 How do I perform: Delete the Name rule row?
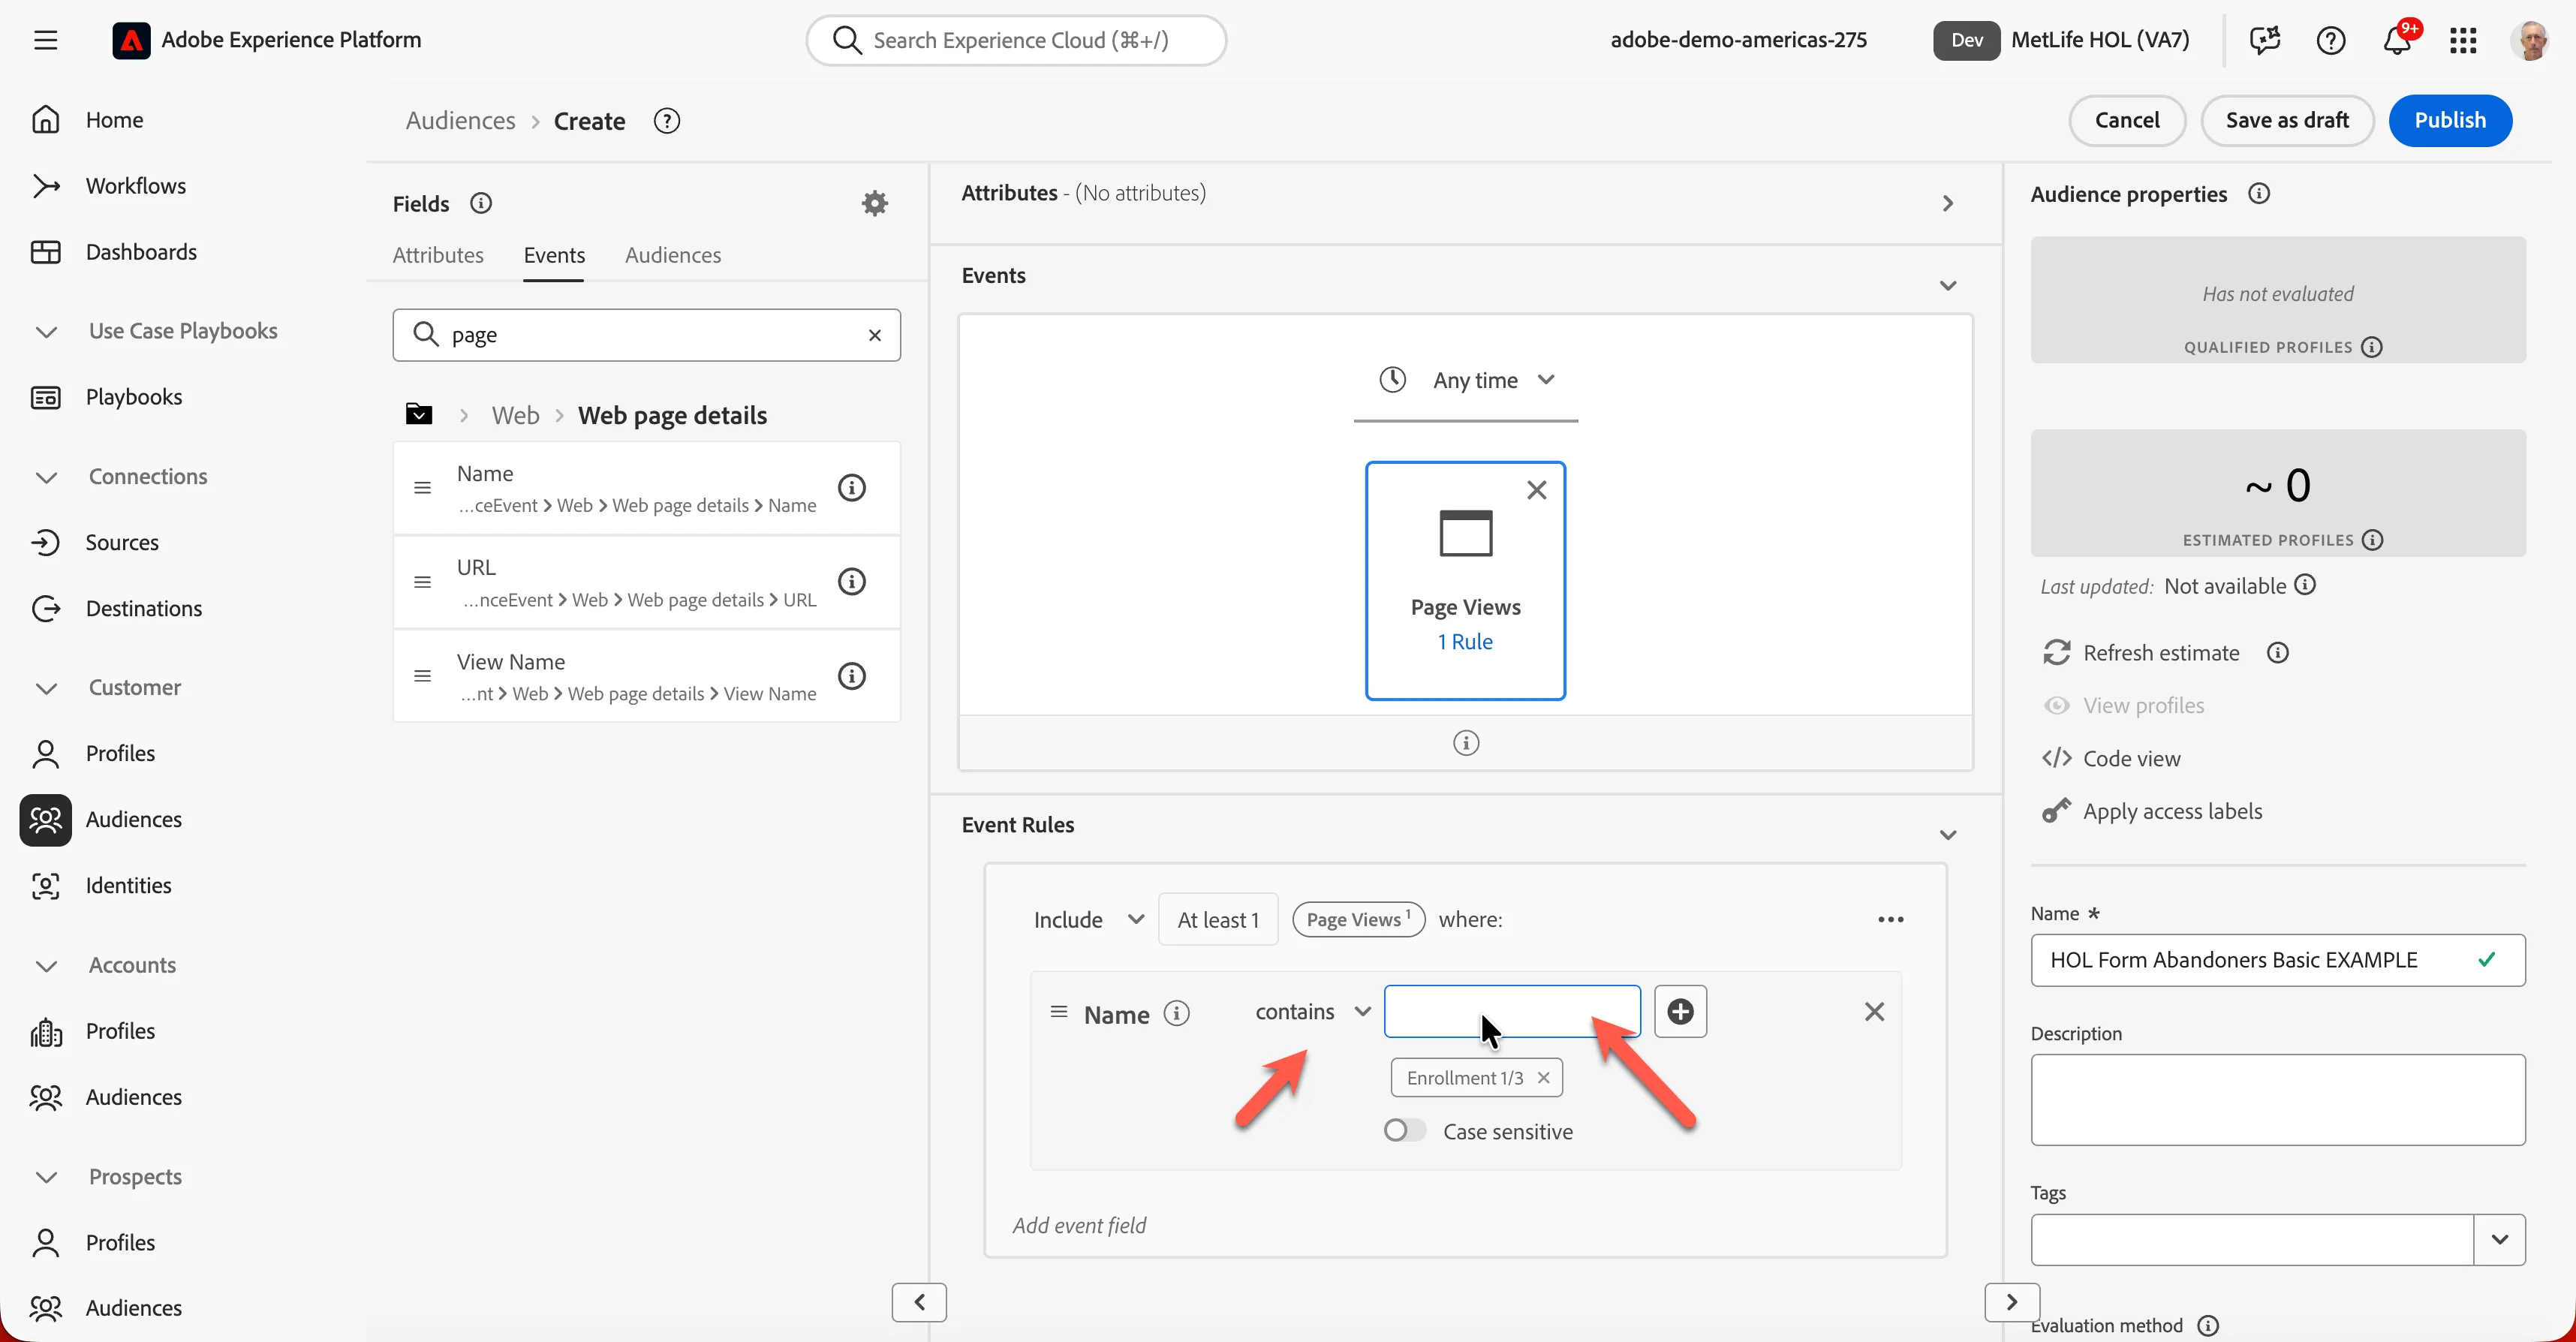1875,1011
